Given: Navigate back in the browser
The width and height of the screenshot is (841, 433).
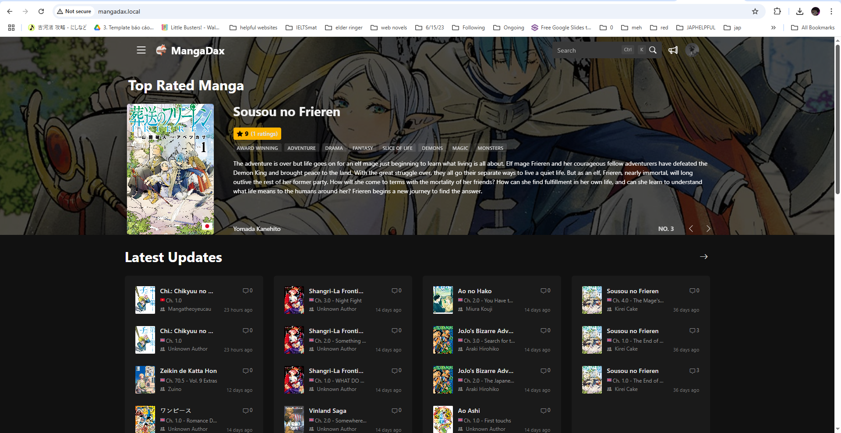Looking at the screenshot, I should [x=10, y=11].
